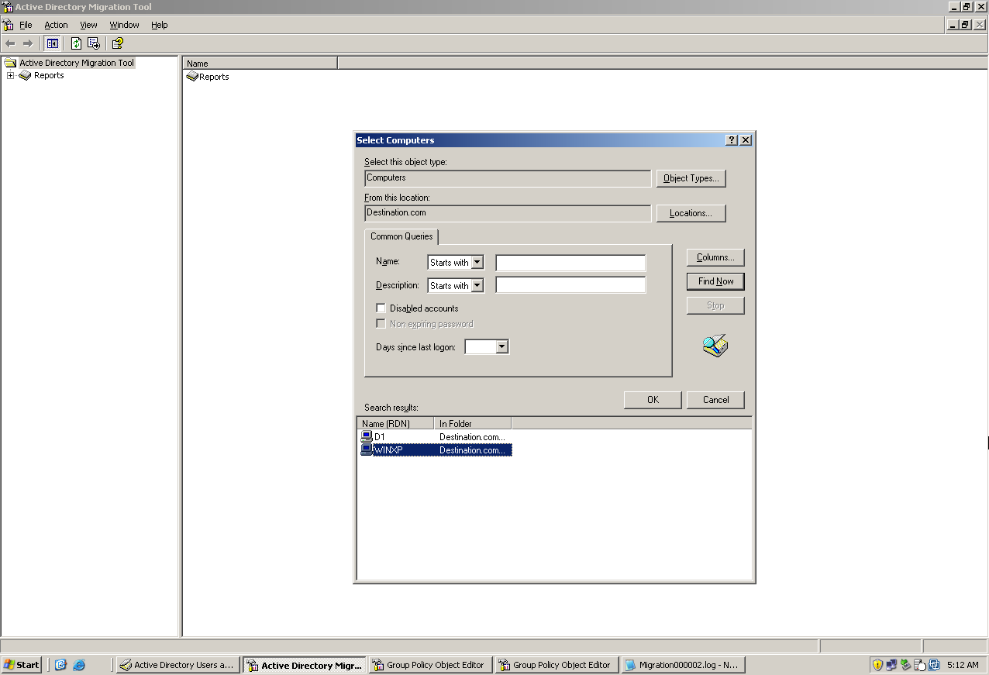Click the Export List toolbar icon

[92, 43]
